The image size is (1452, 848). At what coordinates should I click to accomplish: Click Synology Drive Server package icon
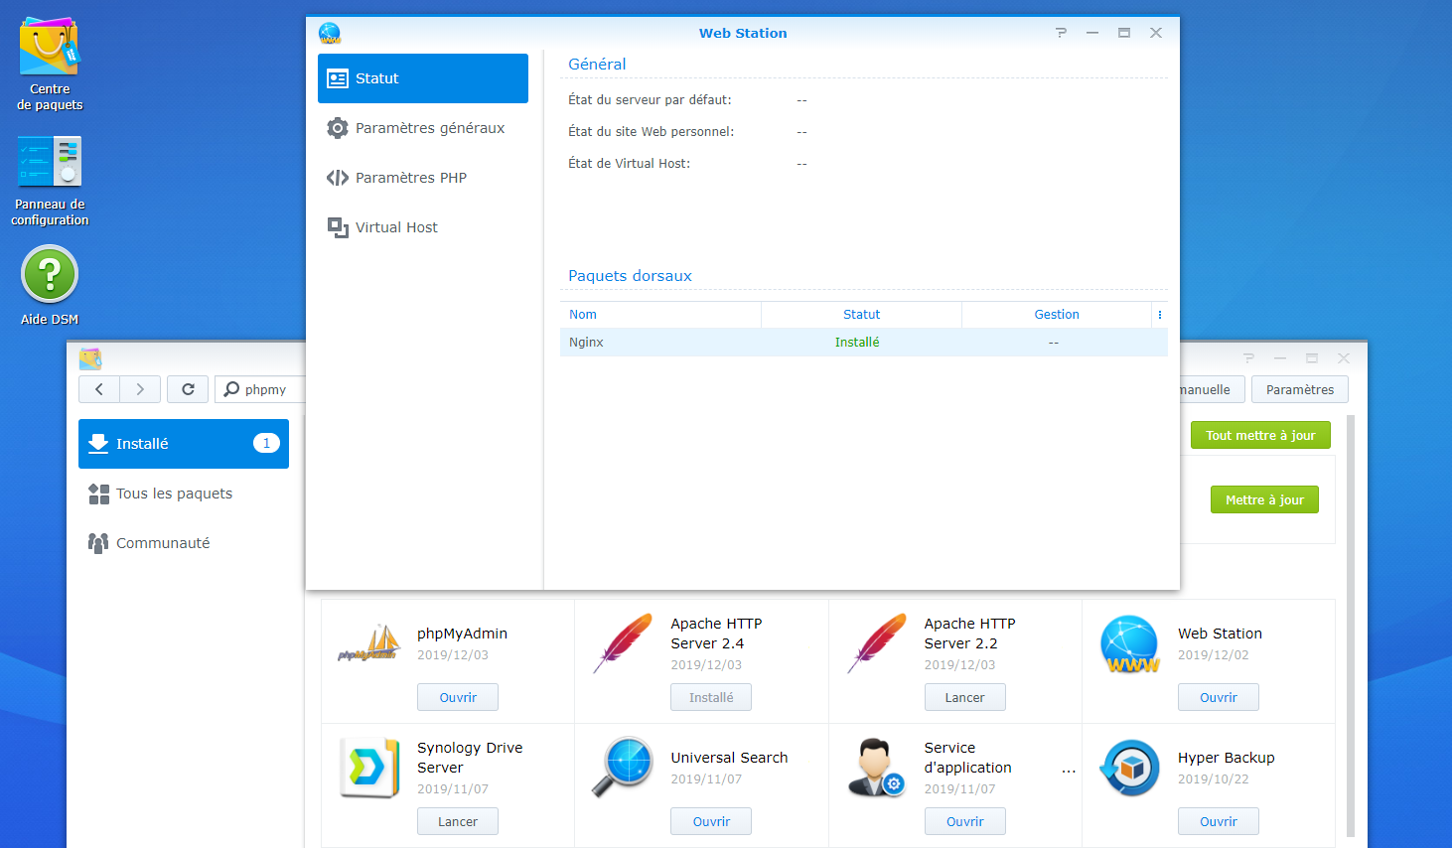368,768
